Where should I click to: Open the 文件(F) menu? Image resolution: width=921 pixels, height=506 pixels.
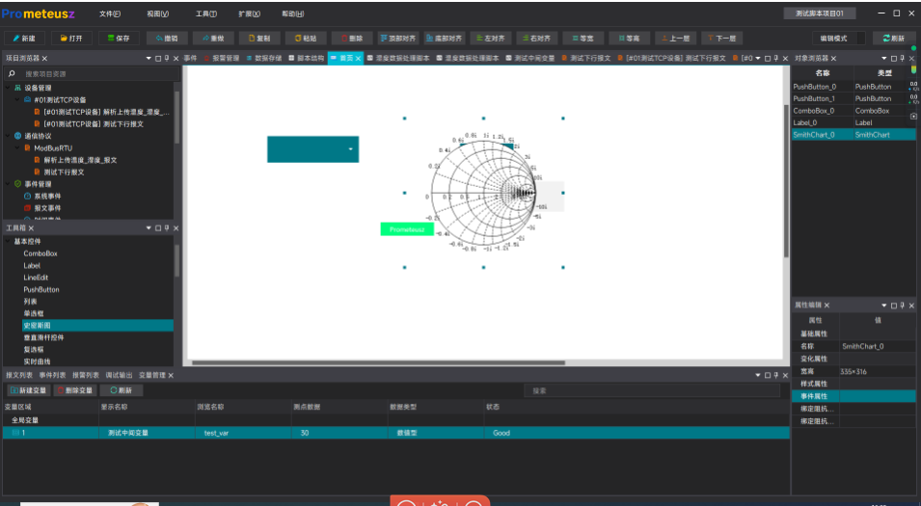[x=110, y=13]
